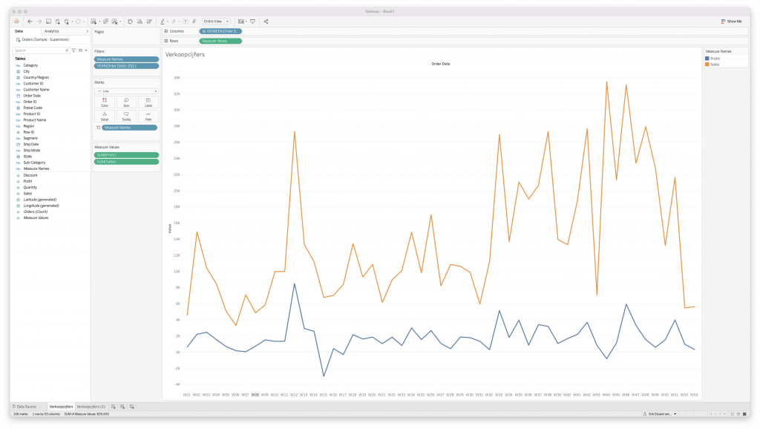760x429 pixels.
Task: Click the orange Sales legend swatch
Action: click(707, 65)
